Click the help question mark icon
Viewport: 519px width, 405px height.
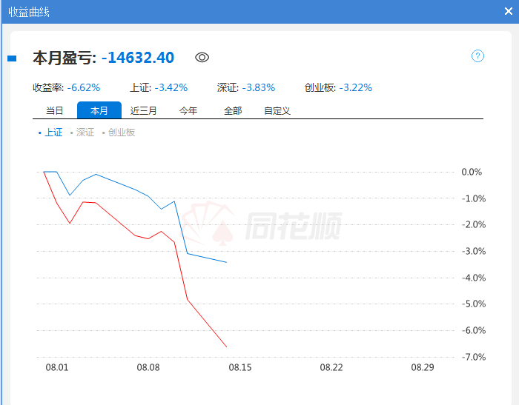(x=477, y=56)
